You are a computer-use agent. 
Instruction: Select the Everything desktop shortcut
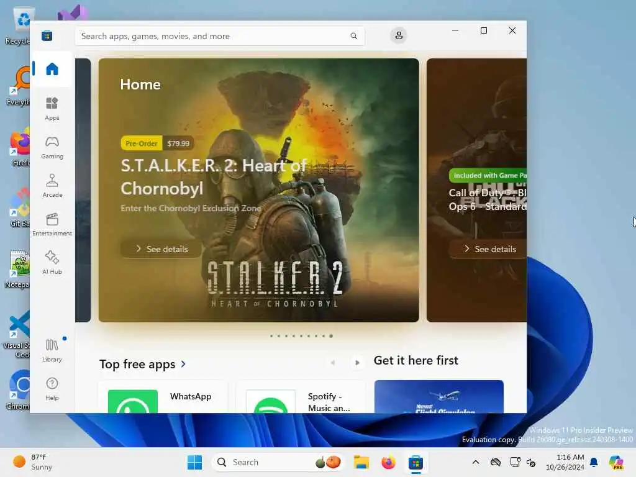[x=19, y=86]
